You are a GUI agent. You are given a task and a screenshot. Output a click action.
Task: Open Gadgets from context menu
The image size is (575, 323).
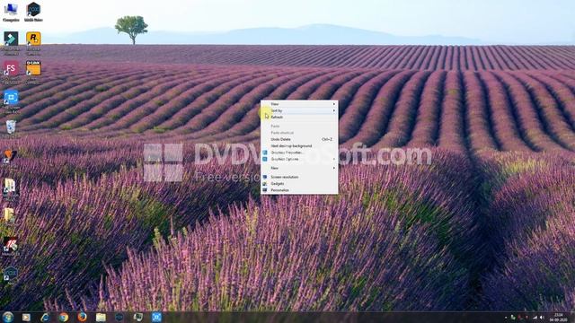click(299, 184)
